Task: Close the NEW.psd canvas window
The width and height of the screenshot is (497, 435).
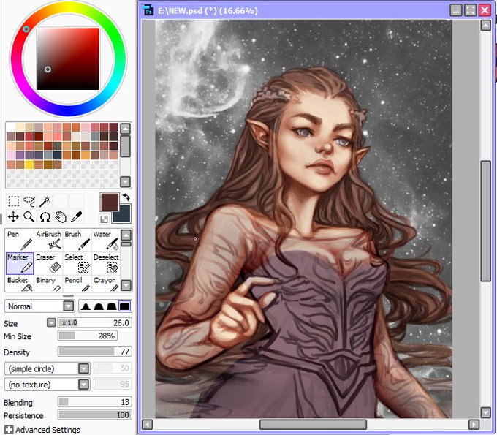Action: point(485,10)
